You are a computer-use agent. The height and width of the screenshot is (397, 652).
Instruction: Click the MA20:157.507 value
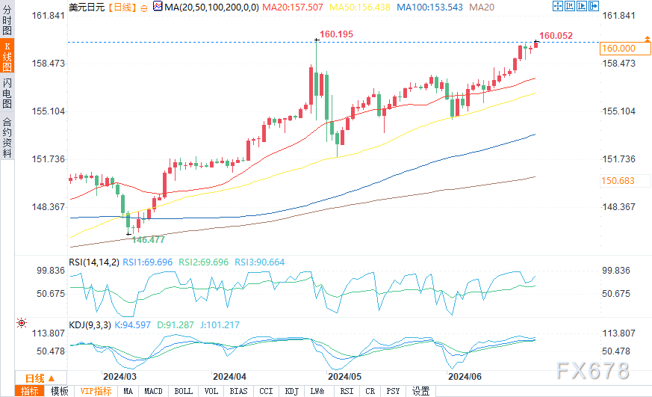293,7
